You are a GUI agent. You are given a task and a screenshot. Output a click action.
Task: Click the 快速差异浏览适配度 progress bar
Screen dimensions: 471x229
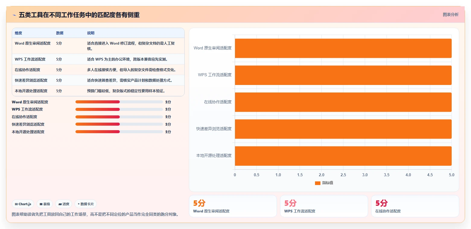(x=119, y=124)
